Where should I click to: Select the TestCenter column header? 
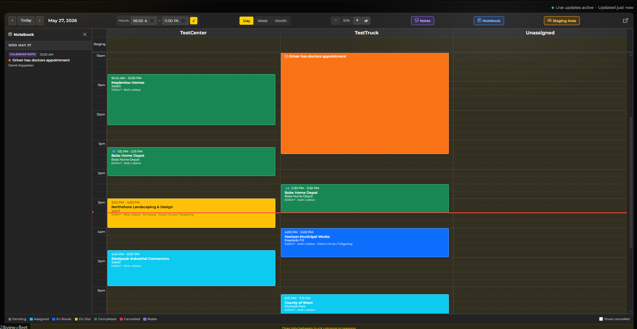193,33
